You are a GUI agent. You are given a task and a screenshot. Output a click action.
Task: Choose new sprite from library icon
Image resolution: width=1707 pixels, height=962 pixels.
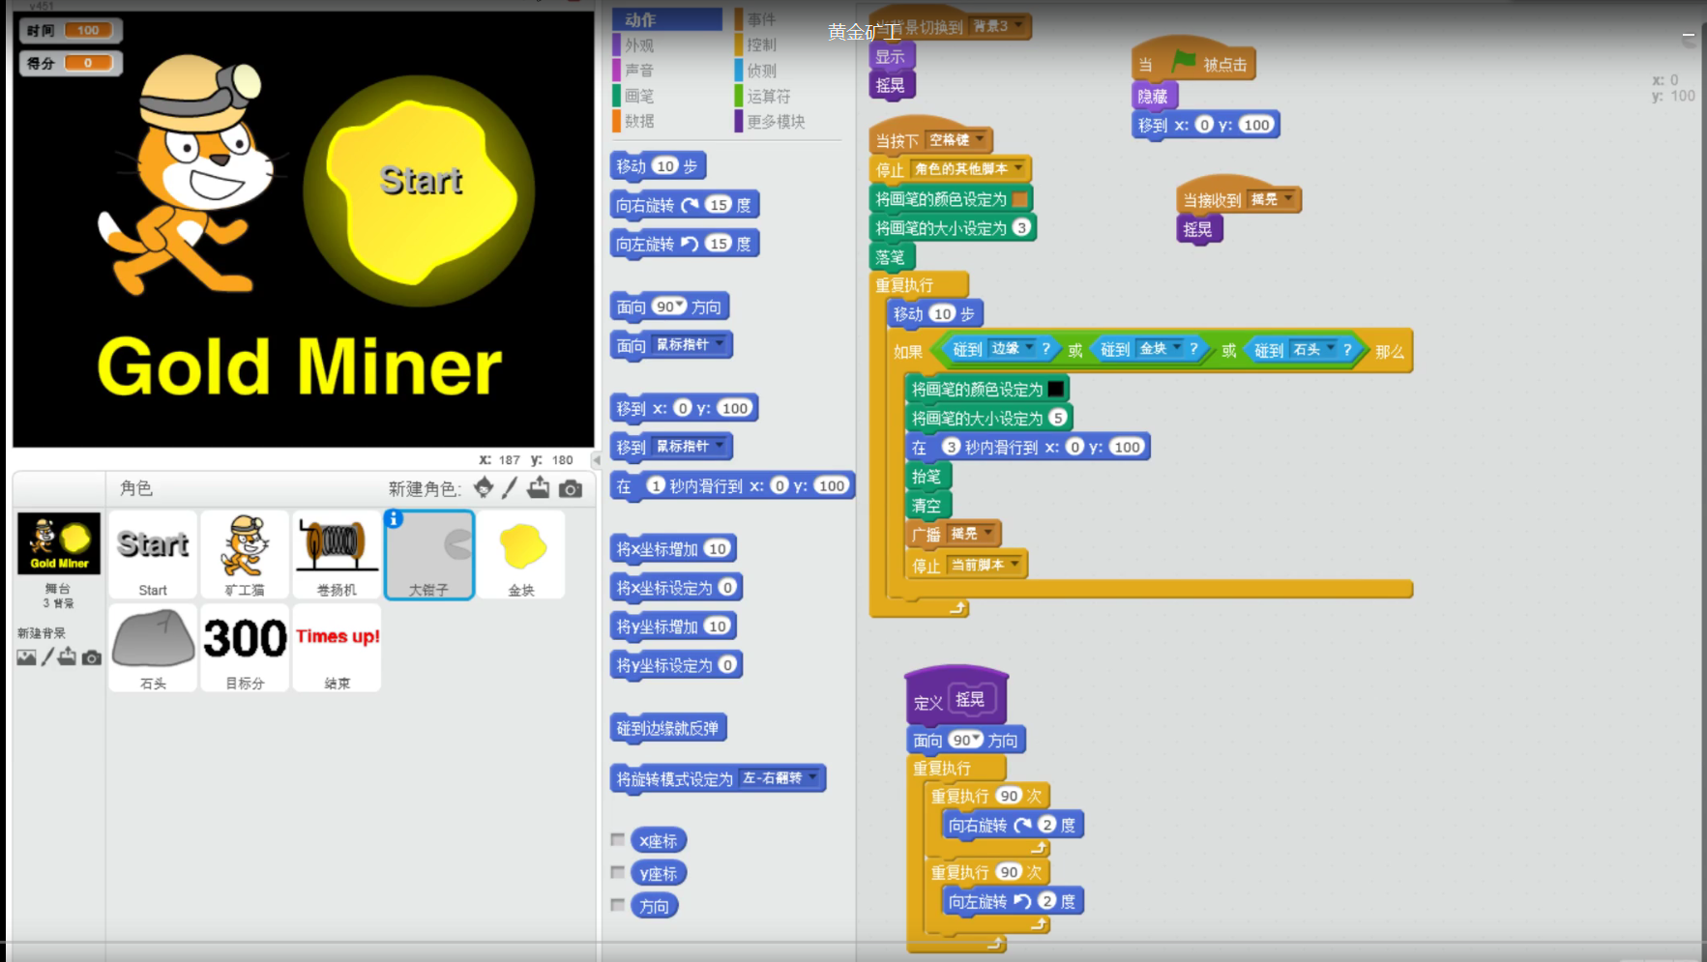[x=484, y=488]
